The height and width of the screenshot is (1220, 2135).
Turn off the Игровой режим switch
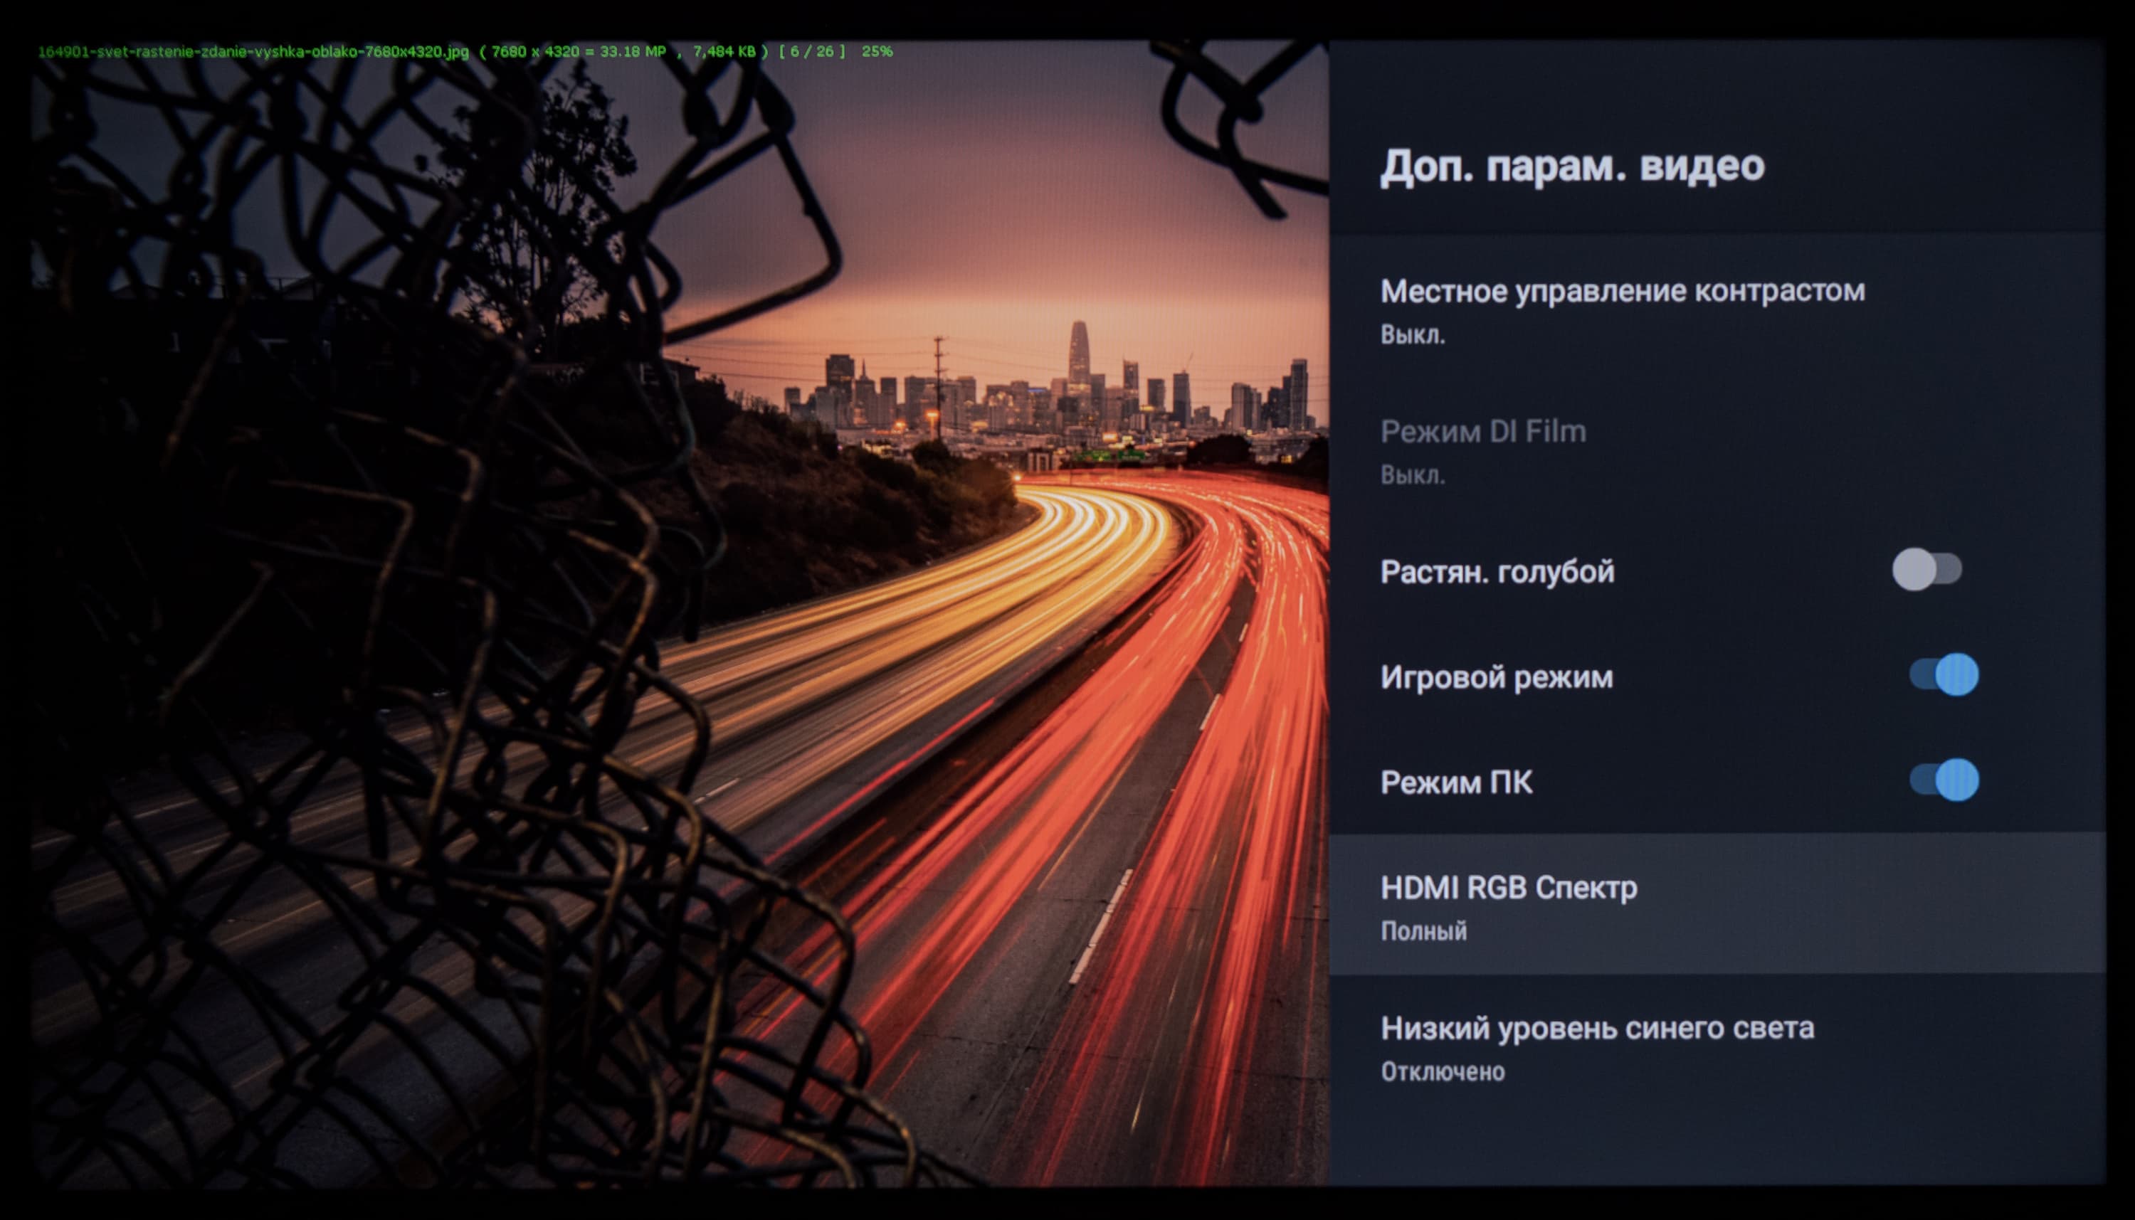pos(1944,674)
